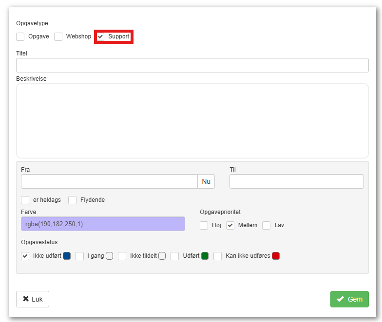Uncheck the 'Ikke udført' status
Screen dimensions: 382x322
pos(25,256)
